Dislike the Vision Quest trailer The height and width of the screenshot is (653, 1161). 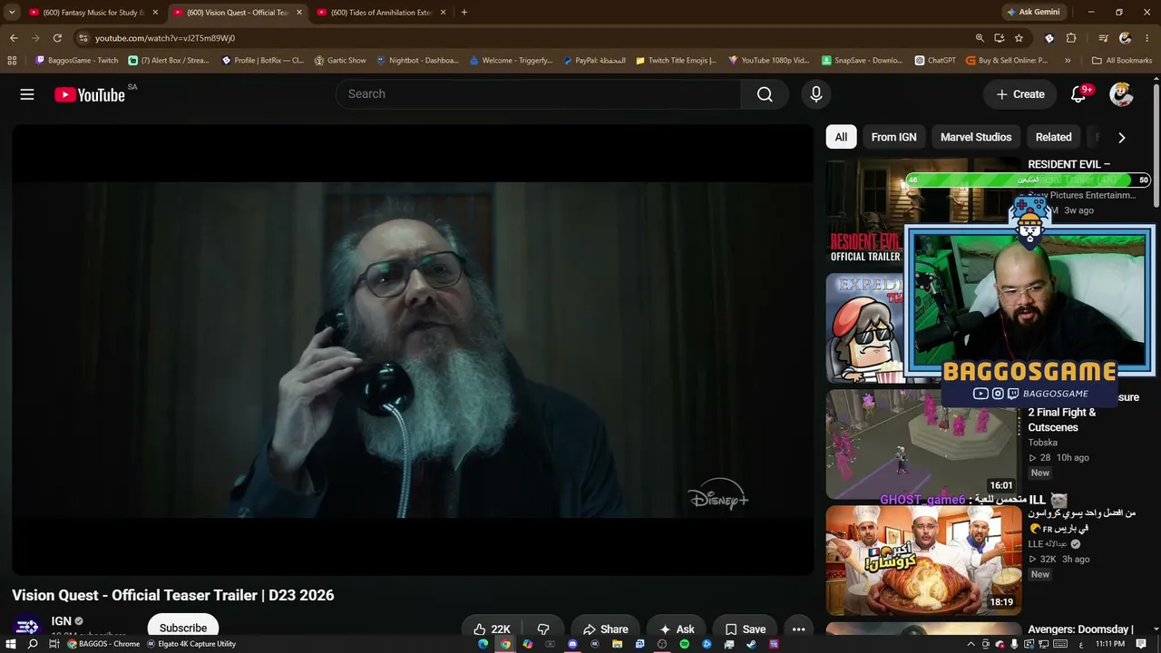coord(543,629)
